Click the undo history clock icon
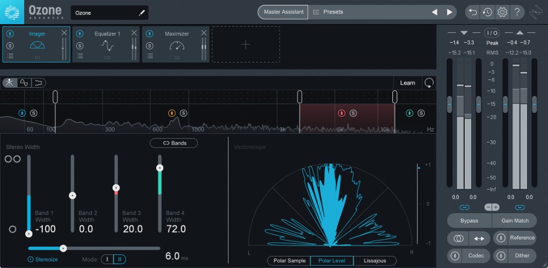 point(488,12)
